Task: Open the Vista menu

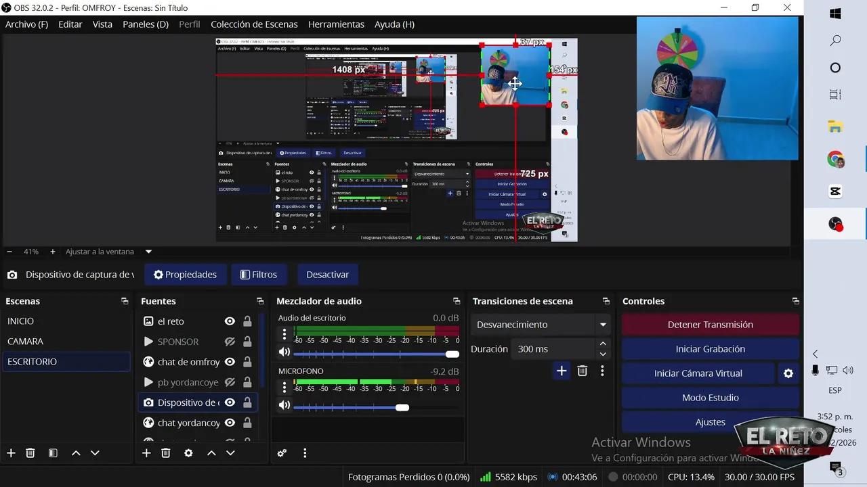Action: 102,24
